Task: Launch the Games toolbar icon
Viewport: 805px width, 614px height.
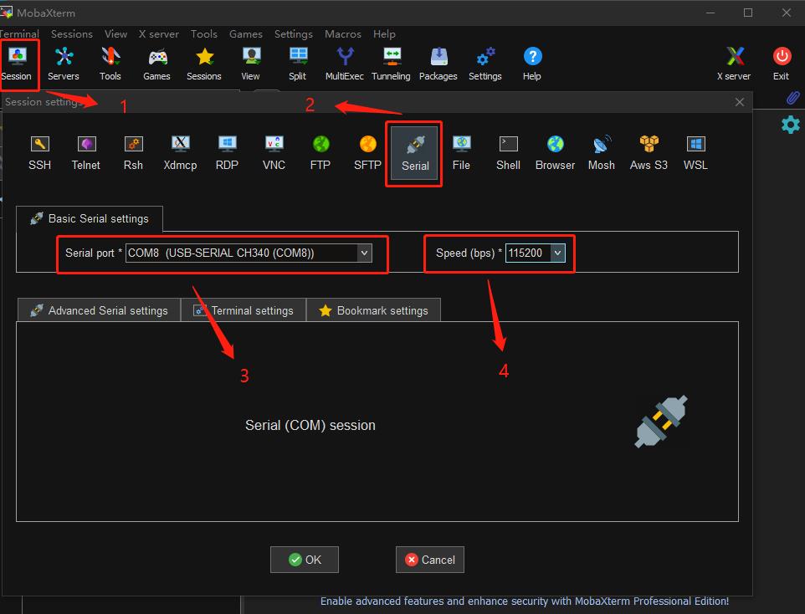Action: click(x=157, y=64)
